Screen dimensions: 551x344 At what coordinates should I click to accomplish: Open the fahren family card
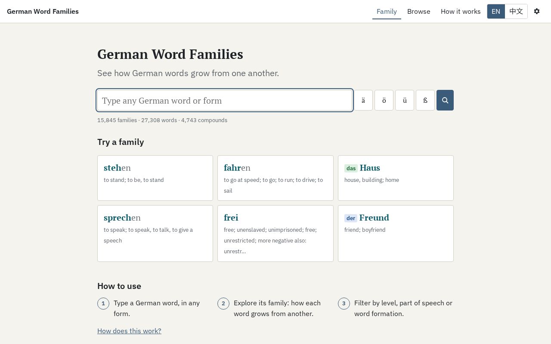pyautogui.click(x=275, y=178)
